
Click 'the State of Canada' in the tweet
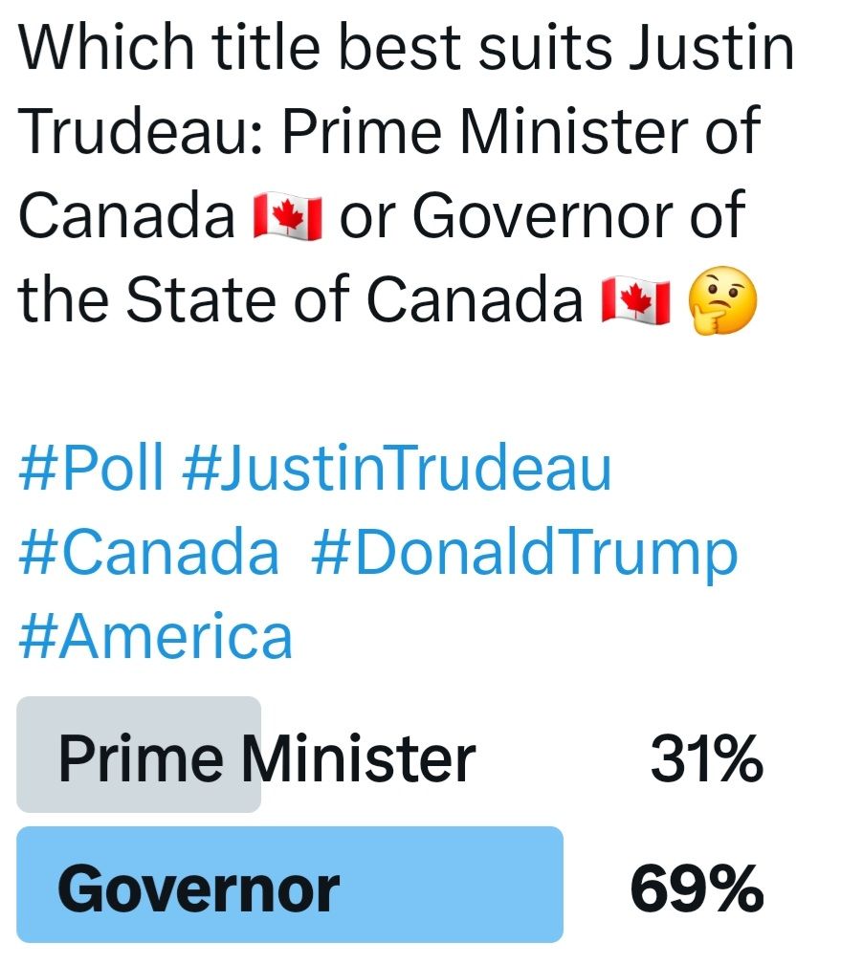301,300
